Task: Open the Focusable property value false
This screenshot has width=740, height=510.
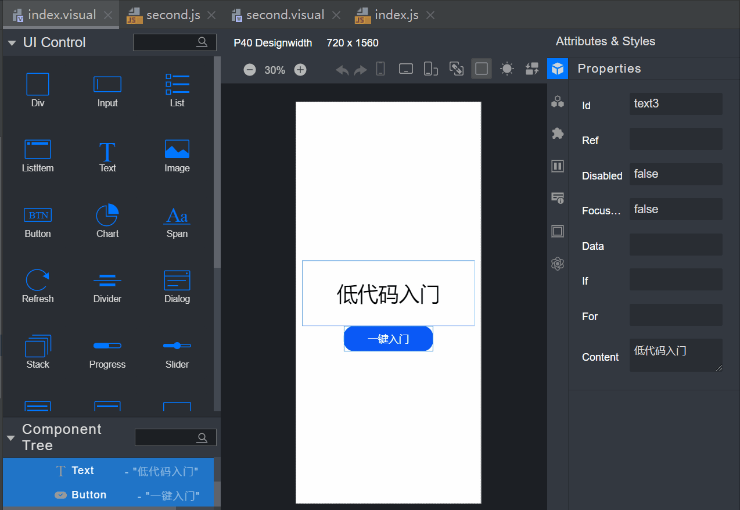Action: [x=676, y=209]
